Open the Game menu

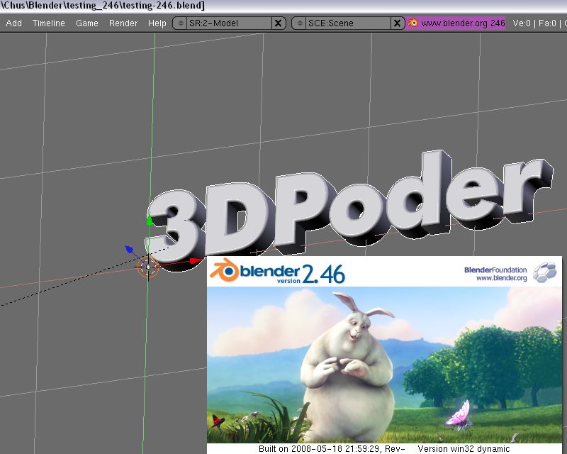click(87, 23)
